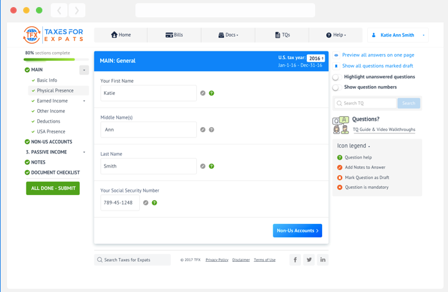Open question help for Last Name
Screen dimensions: 448x292
(211, 166)
